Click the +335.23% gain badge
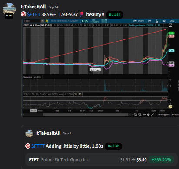Viewport: 179px width, 169px height. (x=161, y=160)
